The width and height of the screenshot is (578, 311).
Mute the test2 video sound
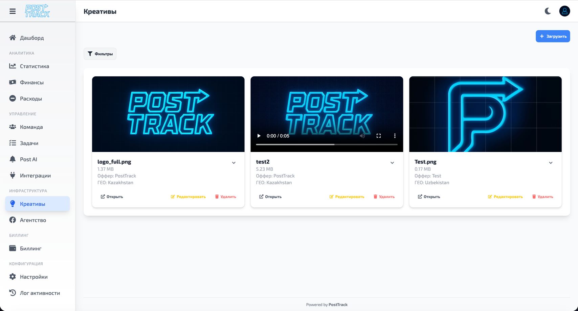362,136
